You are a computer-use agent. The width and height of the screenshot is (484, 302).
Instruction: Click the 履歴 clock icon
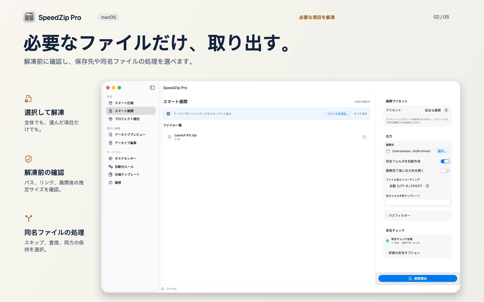pyautogui.click(x=110, y=182)
